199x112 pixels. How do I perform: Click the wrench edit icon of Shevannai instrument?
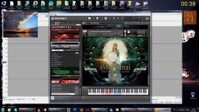click(x=84, y=34)
